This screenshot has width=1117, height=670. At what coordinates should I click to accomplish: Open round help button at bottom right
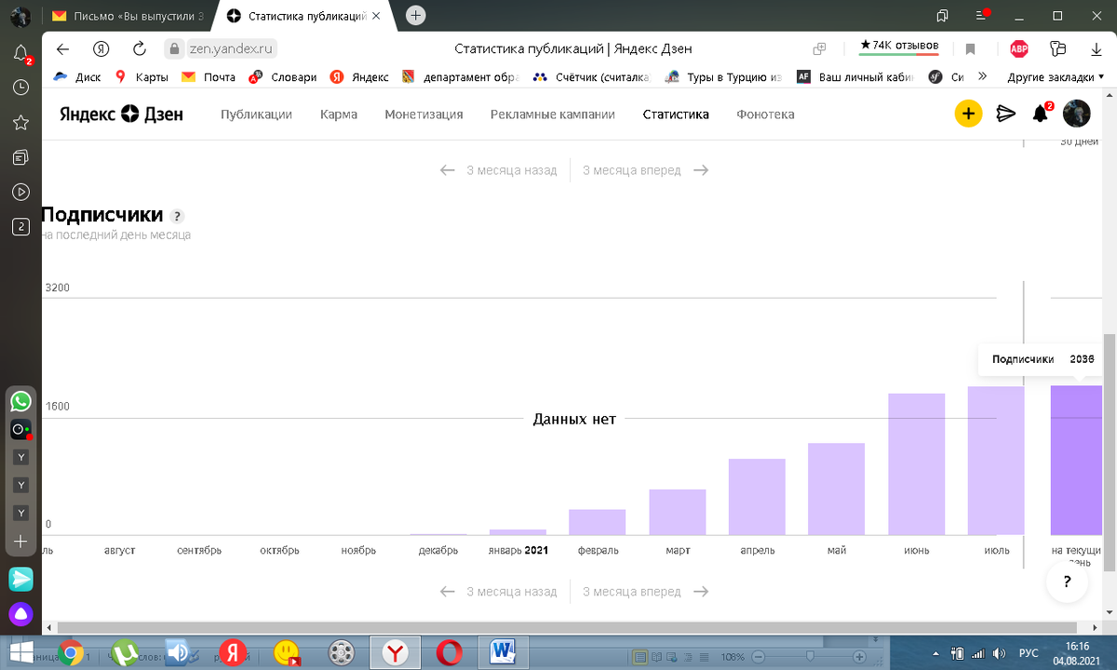point(1066,583)
